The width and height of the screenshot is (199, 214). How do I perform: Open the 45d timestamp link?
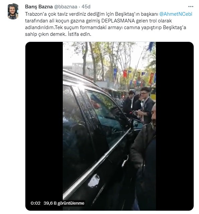tap(86, 7)
